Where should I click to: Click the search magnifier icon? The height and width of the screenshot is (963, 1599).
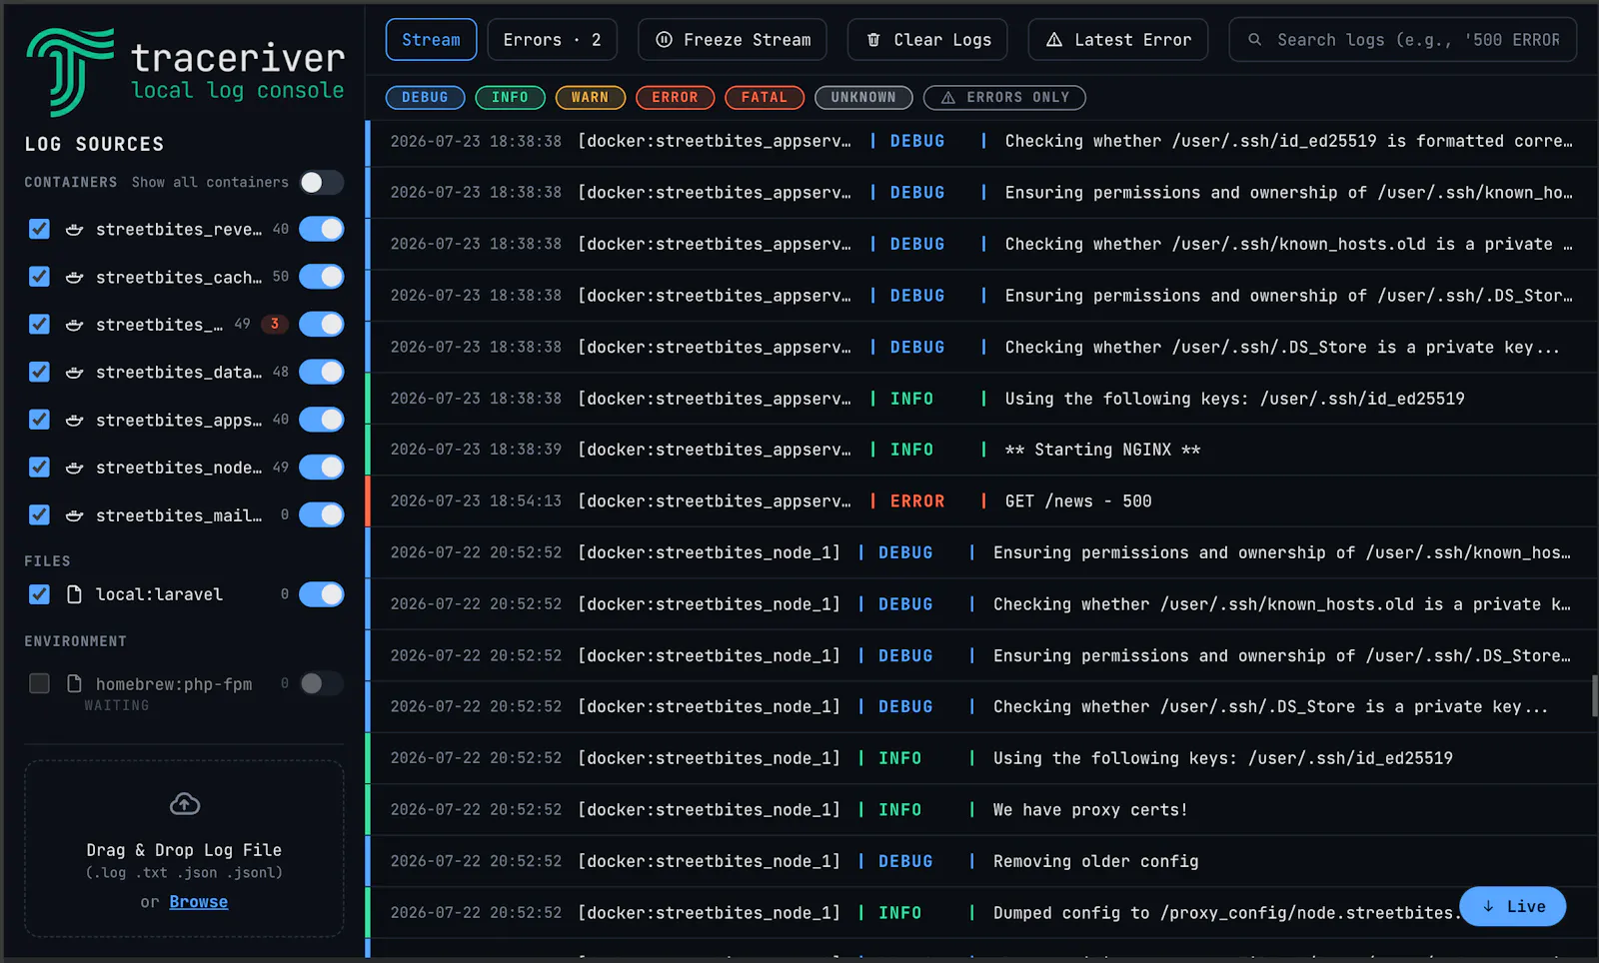click(1255, 40)
